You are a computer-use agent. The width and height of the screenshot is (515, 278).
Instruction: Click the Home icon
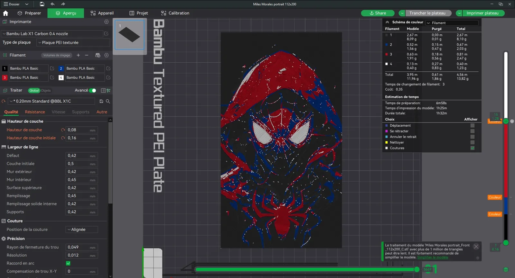(5, 13)
